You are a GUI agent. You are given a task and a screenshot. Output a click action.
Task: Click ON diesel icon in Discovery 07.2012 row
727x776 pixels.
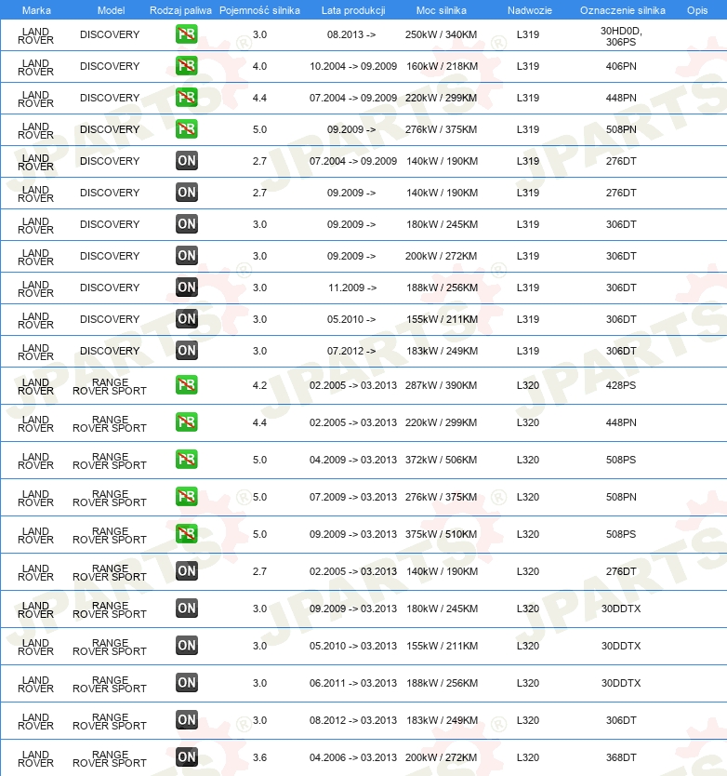tap(187, 351)
